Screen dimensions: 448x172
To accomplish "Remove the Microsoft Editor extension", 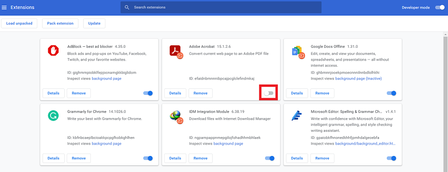I will coord(322,158).
